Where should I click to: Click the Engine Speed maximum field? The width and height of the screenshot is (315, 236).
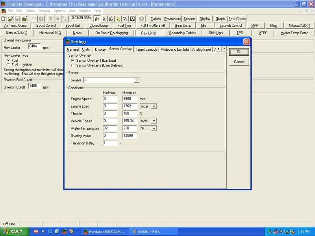pyautogui.click(x=129, y=99)
